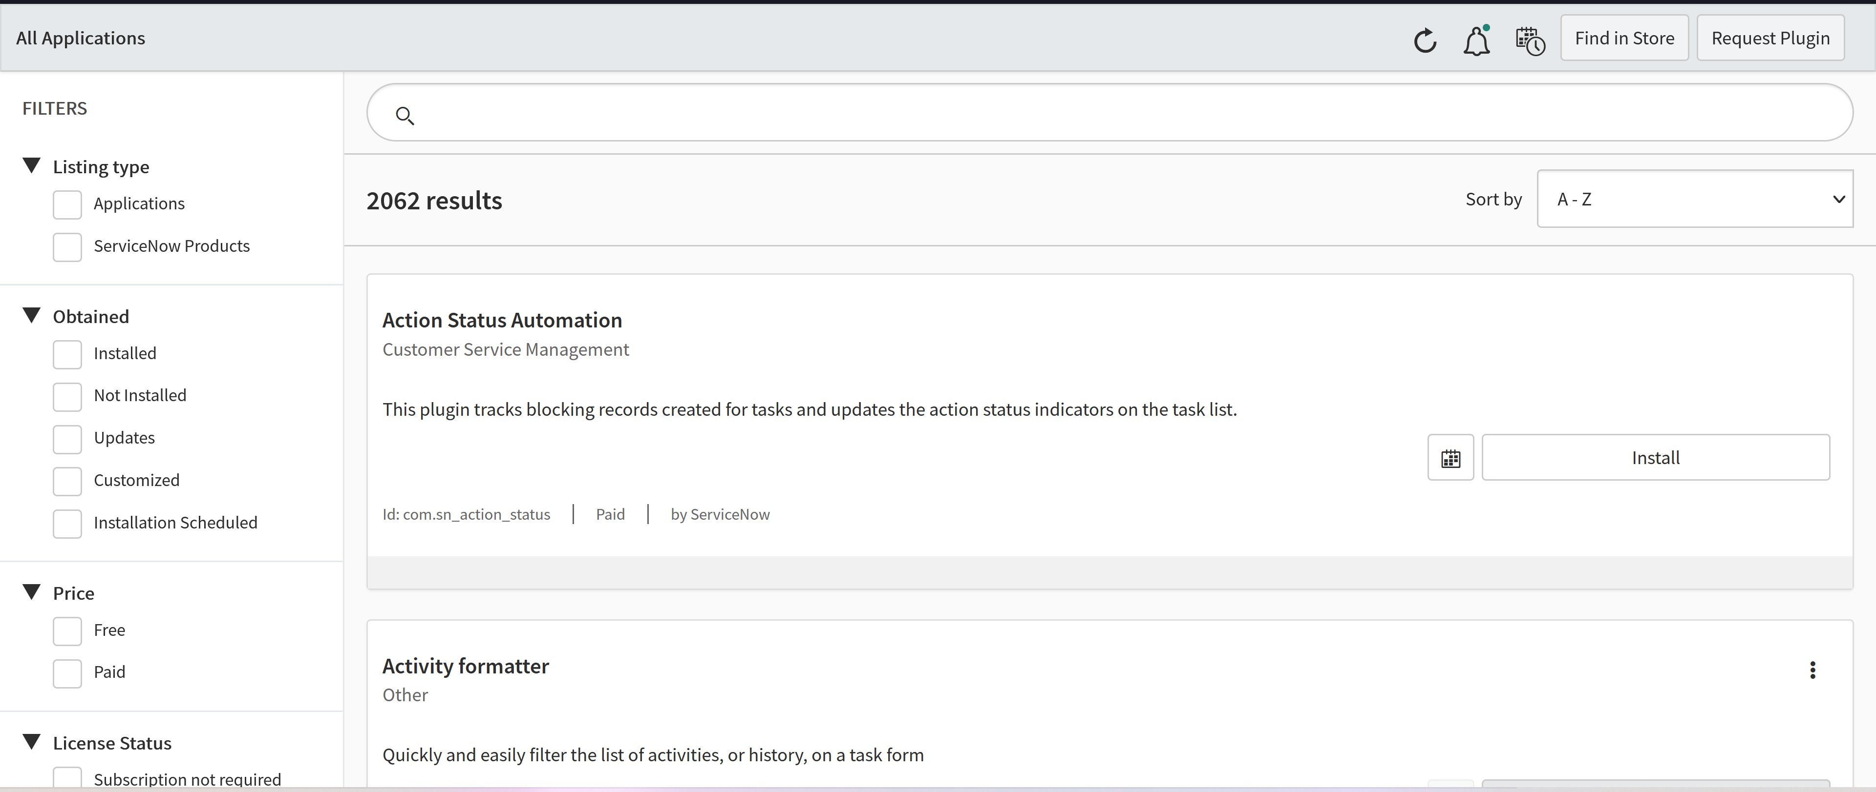Image resolution: width=1876 pixels, height=792 pixels.
Task: Click the magnifier search icon
Action: [405, 116]
